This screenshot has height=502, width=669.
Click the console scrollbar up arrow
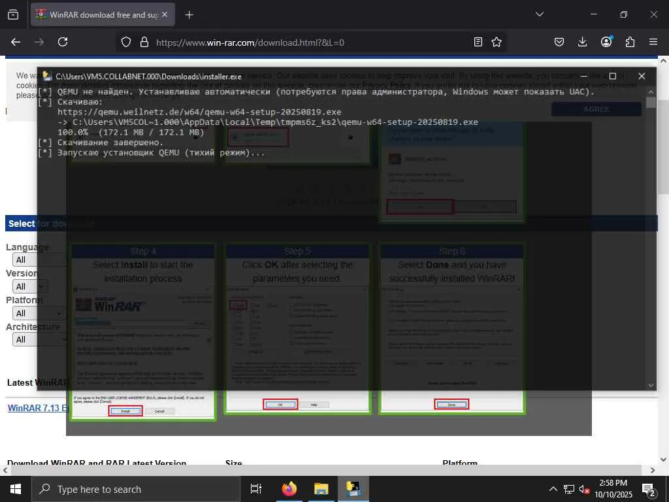[x=651, y=92]
